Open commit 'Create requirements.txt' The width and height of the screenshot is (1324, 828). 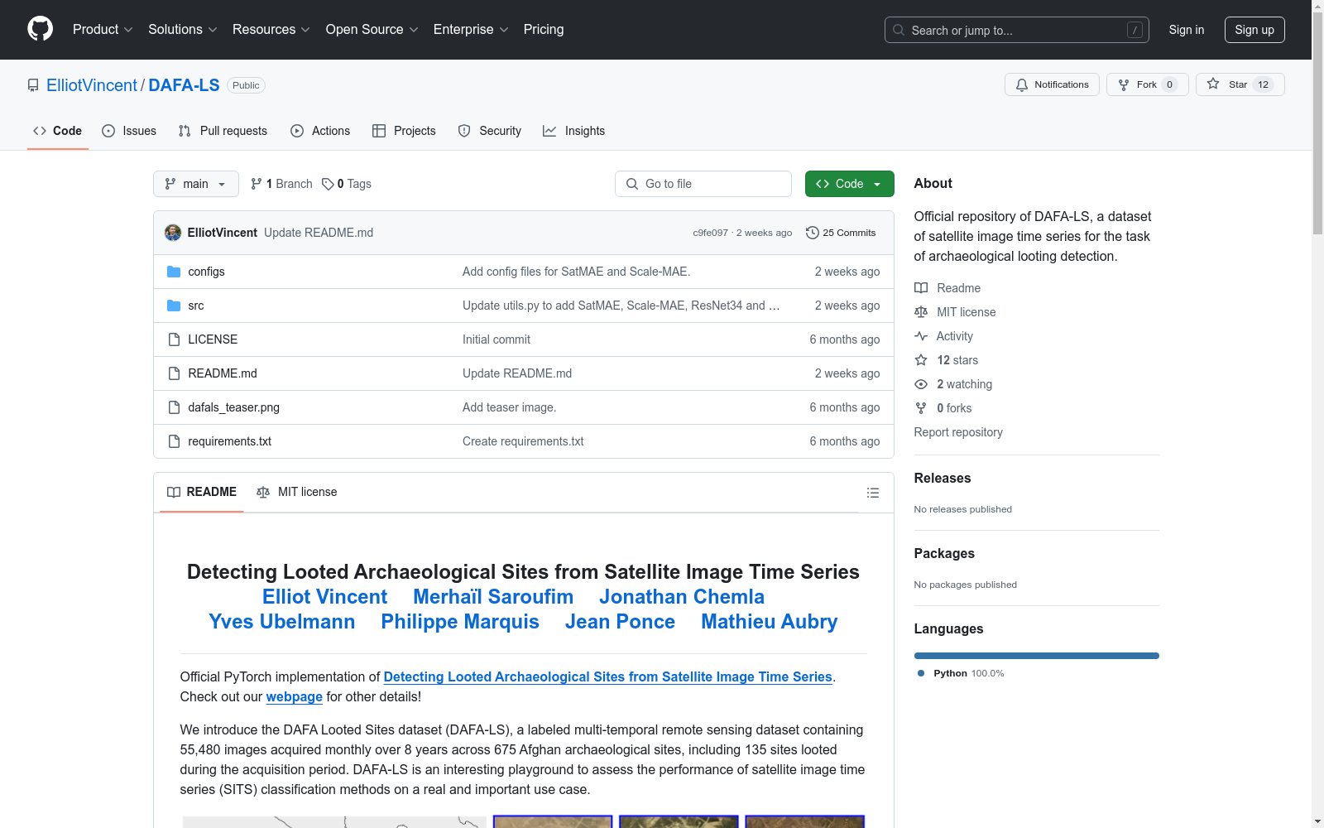[523, 441]
